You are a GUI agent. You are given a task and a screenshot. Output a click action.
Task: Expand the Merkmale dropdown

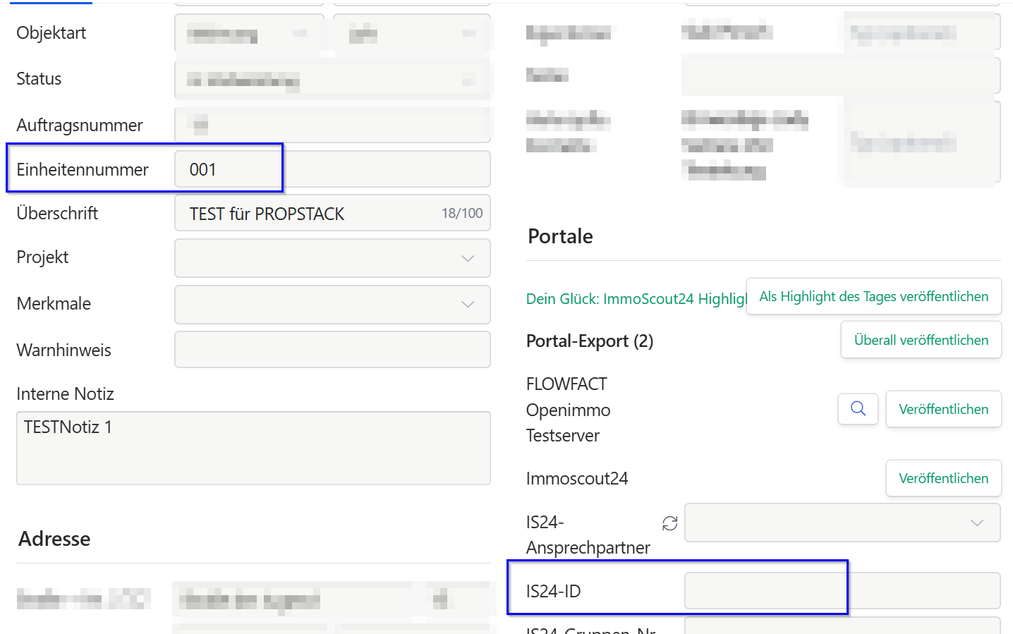332,304
